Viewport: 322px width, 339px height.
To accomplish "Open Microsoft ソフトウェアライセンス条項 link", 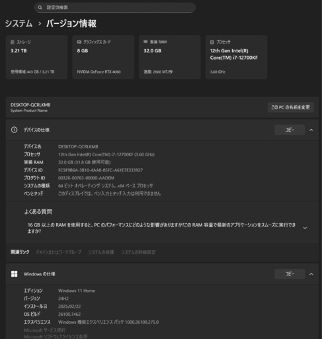I will [x=56, y=336].
